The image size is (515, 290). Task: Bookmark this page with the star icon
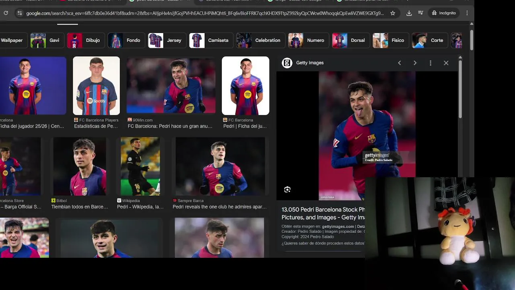coord(393,13)
